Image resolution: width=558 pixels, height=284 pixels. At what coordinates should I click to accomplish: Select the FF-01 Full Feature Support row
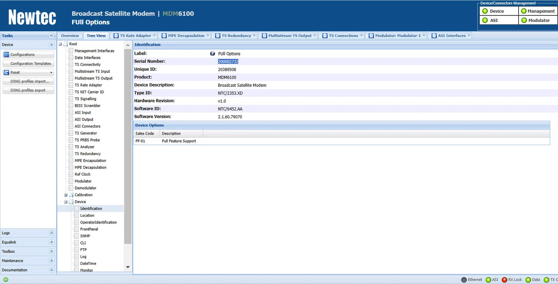tap(342, 141)
